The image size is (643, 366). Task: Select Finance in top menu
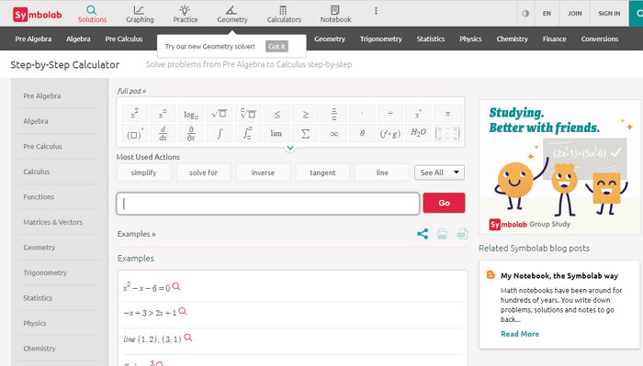click(554, 39)
